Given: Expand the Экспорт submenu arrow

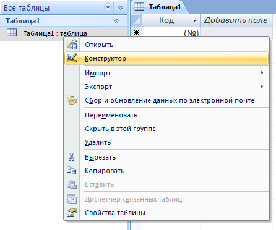Looking at the screenshot, I should click(262, 86).
